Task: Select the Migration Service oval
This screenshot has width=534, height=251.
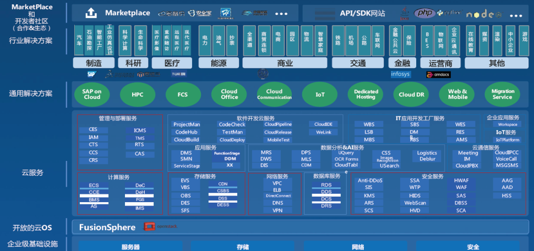Action: click(502, 94)
